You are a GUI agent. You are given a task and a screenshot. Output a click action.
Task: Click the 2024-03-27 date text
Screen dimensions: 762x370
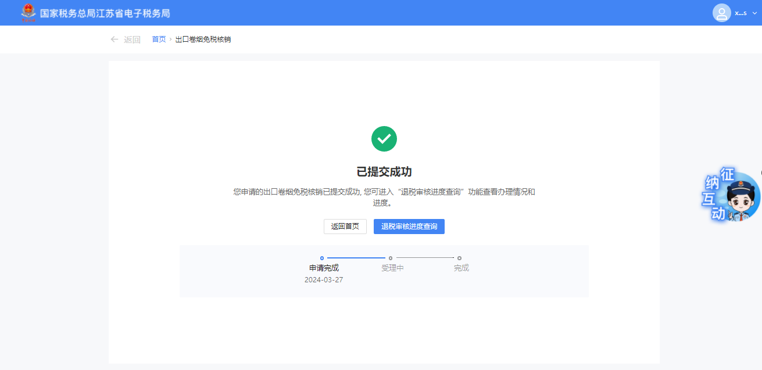[x=324, y=280]
